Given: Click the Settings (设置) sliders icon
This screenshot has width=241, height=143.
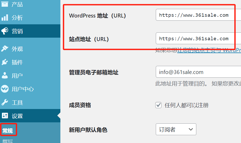Looking at the screenshot, I should pos(5,116).
